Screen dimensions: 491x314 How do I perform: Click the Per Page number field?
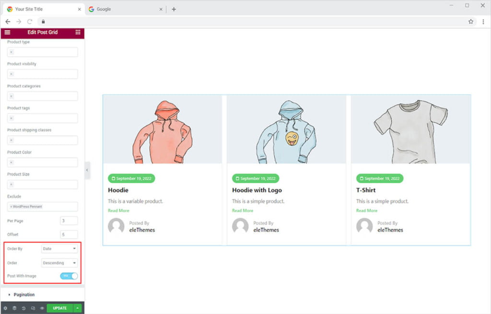coord(69,221)
